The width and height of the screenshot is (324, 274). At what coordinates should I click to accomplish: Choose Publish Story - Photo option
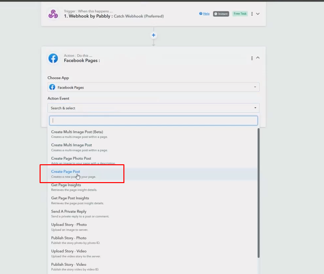click(x=152, y=240)
